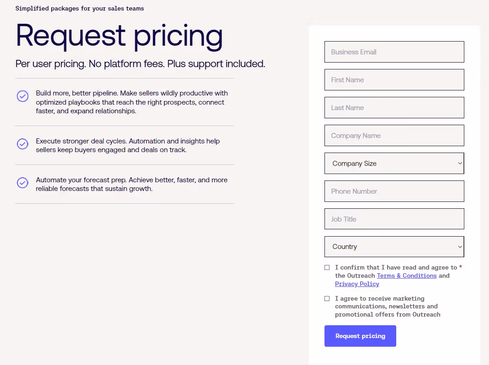
Task: Click the checkmark icon beside "Automate your forecast prep"
Action: (x=22, y=182)
